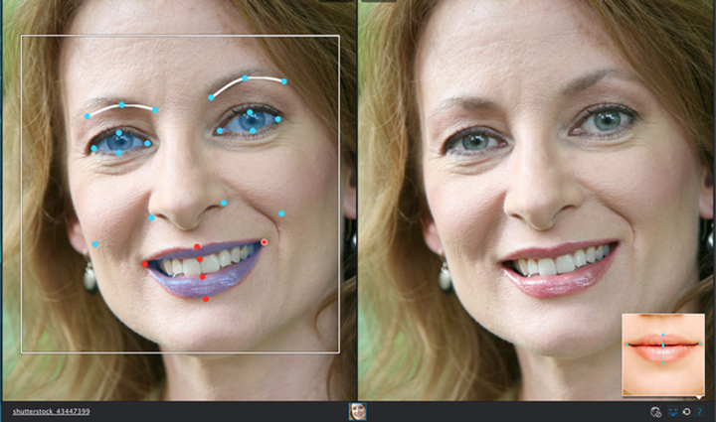Image resolution: width=716 pixels, height=422 pixels.
Task: Click the bottom lower-lip red control point
Action: (206, 298)
